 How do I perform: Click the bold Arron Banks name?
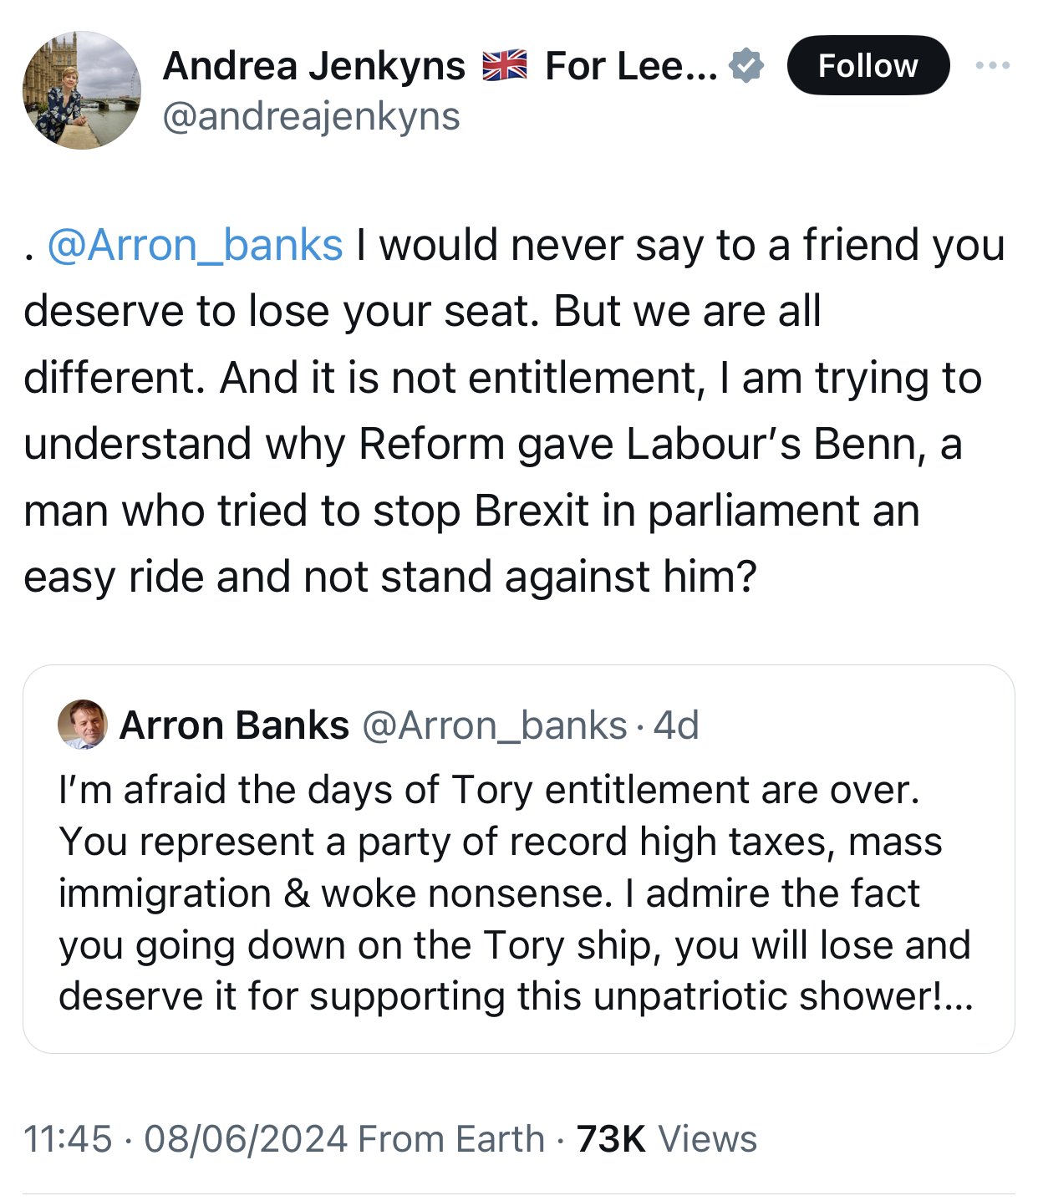click(234, 725)
